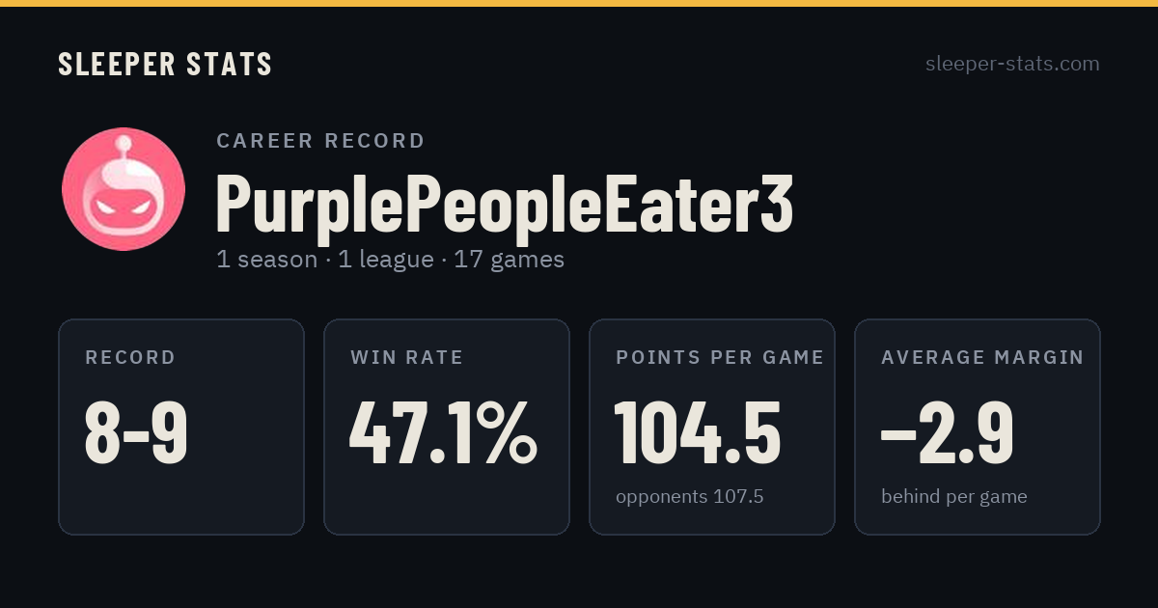Click the season, league and games summary line

coord(390,260)
